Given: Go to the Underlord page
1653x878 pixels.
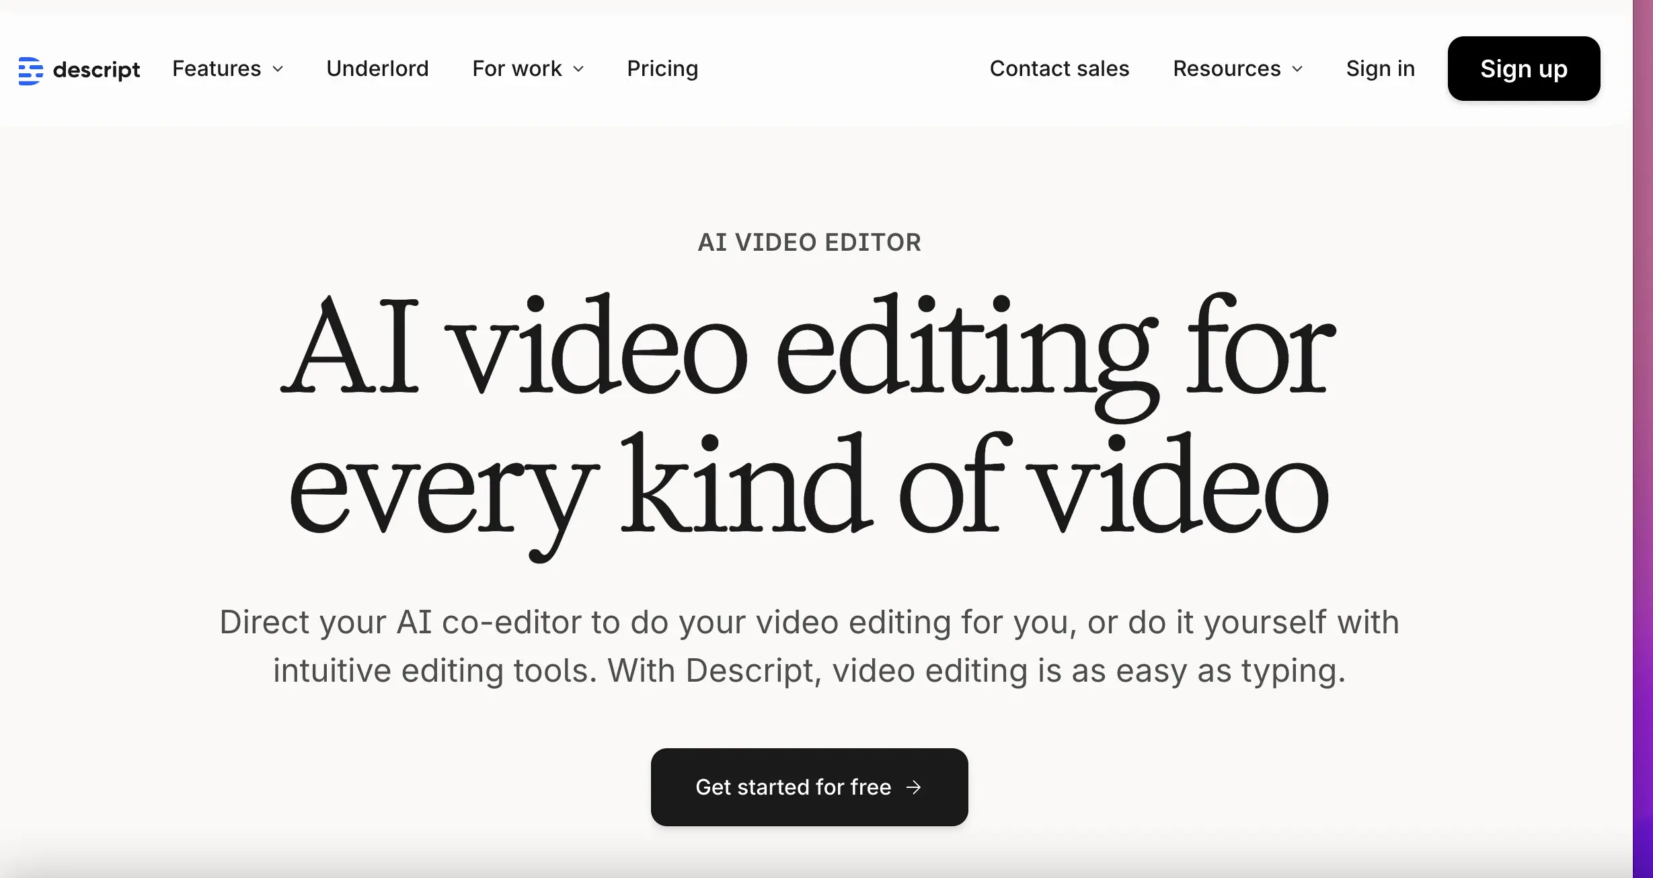Looking at the screenshot, I should (x=377, y=69).
